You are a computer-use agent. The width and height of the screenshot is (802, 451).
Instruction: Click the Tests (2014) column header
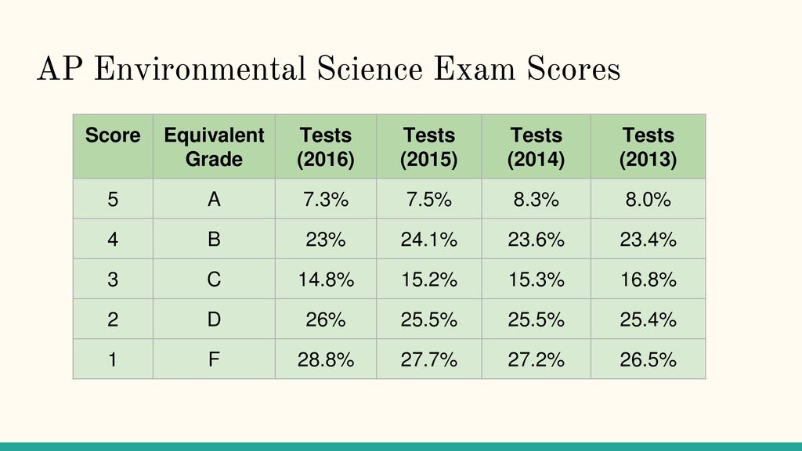click(x=536, y=146)
